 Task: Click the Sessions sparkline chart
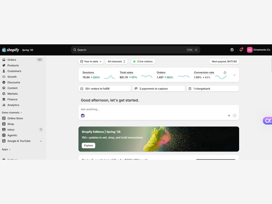click(109, 77)
